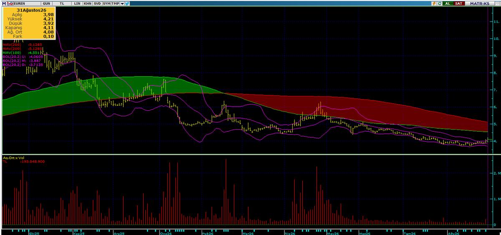
Task: Click the Ağu26 date axis label
Action: (x=453, y=233)
